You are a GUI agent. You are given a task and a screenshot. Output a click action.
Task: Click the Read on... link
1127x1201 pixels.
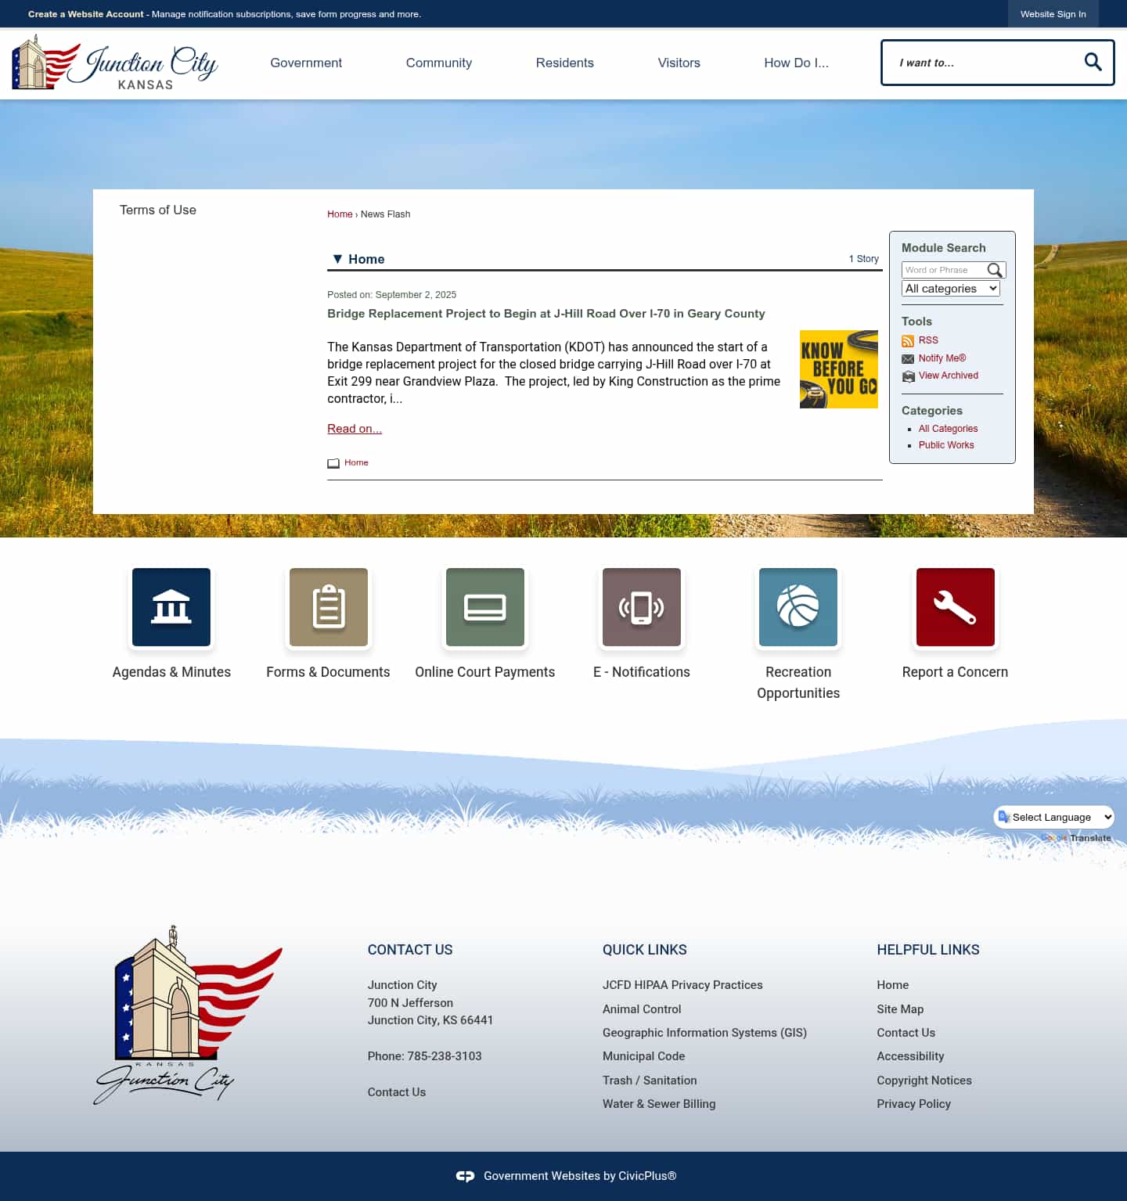click(x=354, y=428)
